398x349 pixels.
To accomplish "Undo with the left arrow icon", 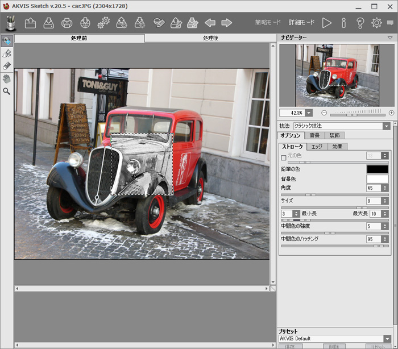I will pyautogui.click(x=210, y=23).
